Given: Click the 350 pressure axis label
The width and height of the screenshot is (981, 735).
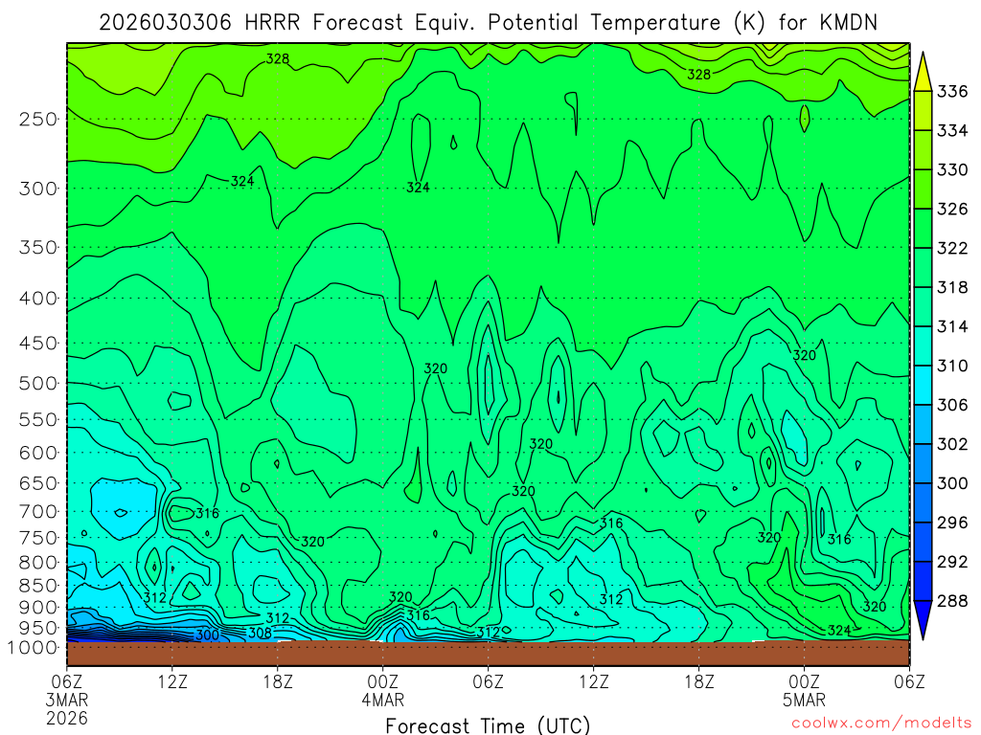Looking at the screenshot, I should click(38, 248).
